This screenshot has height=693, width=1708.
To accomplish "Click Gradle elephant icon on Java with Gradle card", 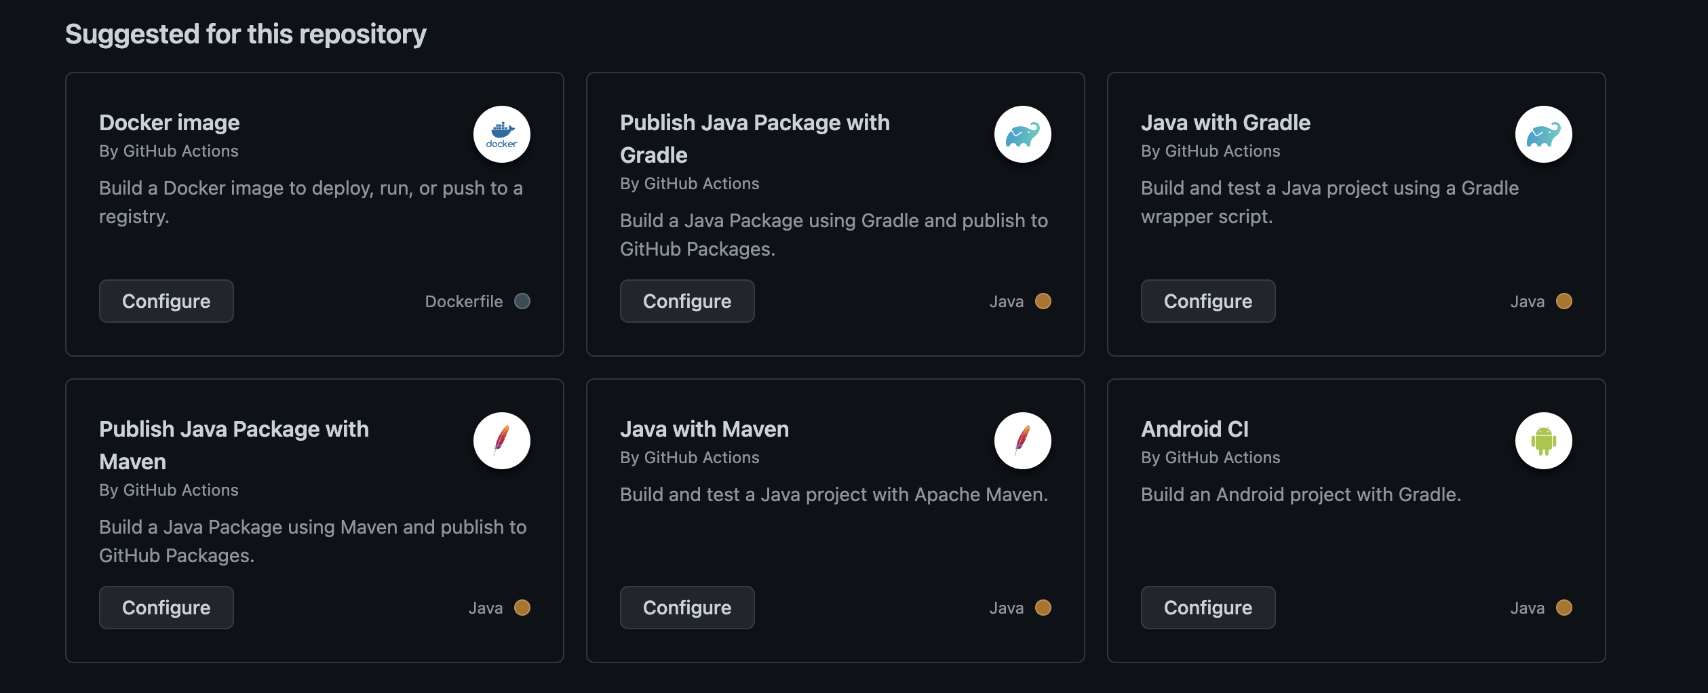I will click(1544, 134).
